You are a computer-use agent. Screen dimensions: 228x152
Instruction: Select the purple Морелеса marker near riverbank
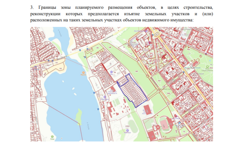105,97
